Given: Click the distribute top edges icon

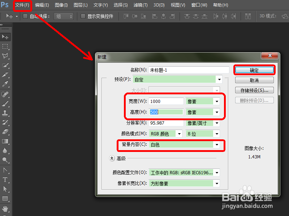Looking at the screenshot, I should coord(187,16).
